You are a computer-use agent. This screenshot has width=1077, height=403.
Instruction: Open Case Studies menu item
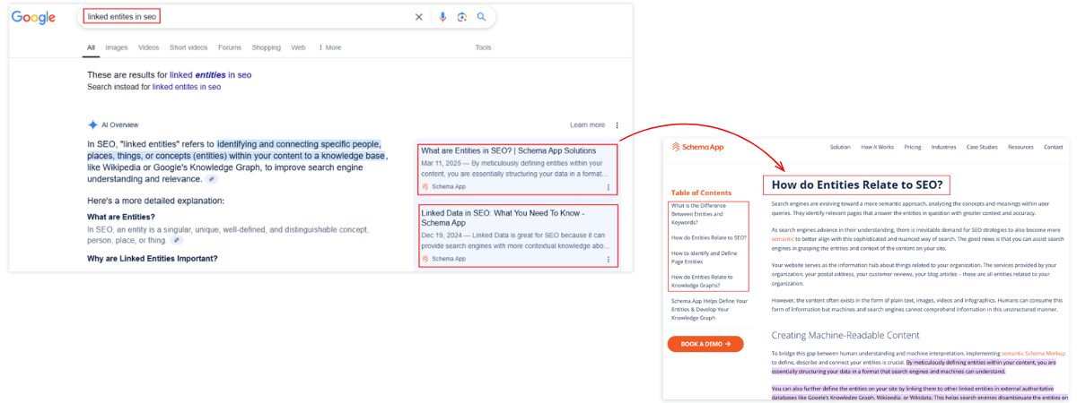click(982, 147)
